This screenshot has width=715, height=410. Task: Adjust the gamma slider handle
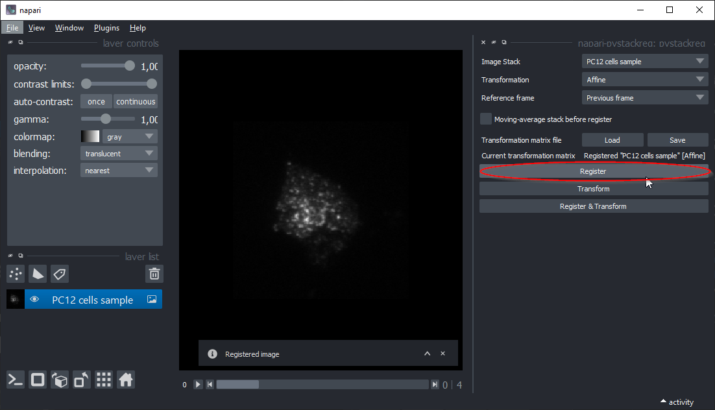point(106,119)
